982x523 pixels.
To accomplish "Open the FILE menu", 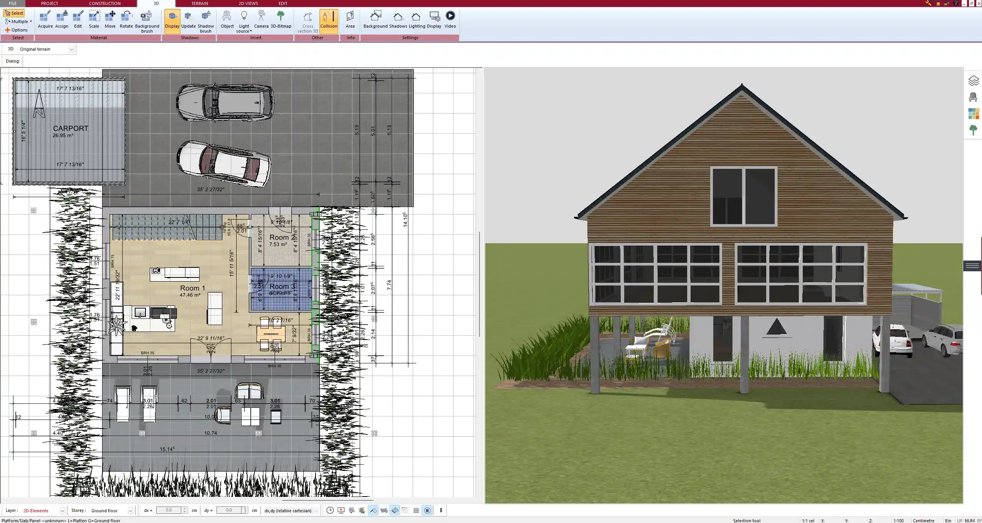I will (x=13, y=3).
